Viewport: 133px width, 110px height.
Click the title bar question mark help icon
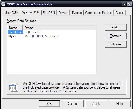(124, 4)
